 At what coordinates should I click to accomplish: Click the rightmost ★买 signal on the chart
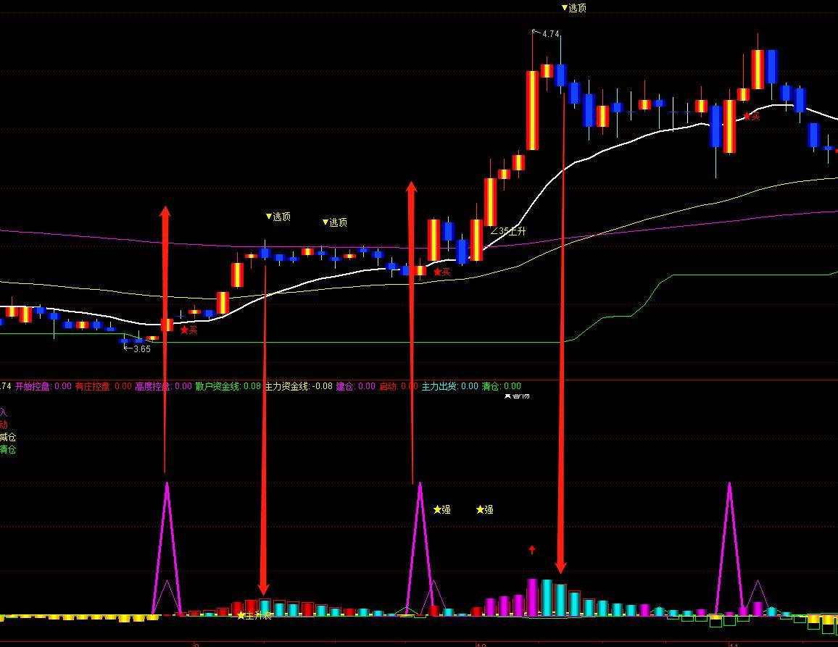pos(751,116)
